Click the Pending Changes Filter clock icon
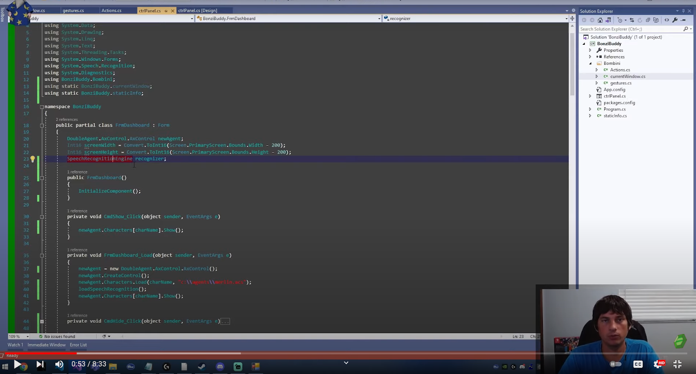 pyautogui.click(x=620, y=20)
